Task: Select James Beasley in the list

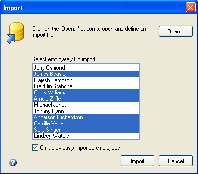Action: point(86,74)
